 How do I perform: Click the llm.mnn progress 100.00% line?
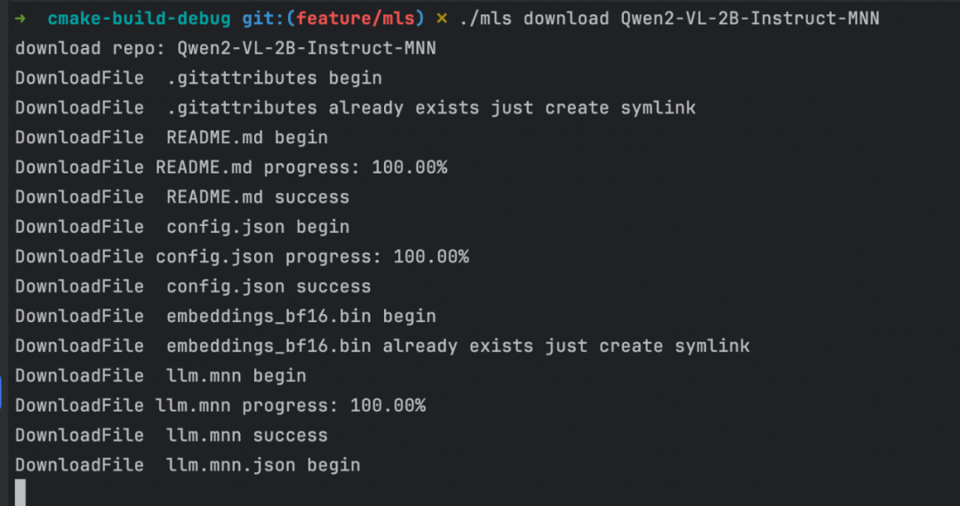click(220, 406)
